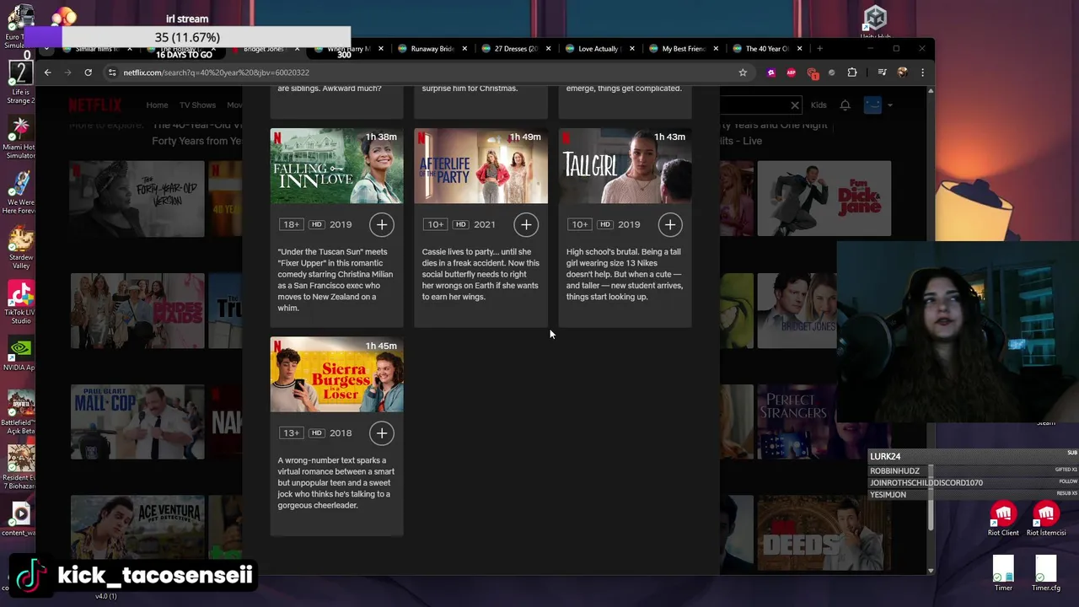Open Sierra Burgess Is a Loser thumbnail
1079x607 pixels.
(x=336, y=375)
